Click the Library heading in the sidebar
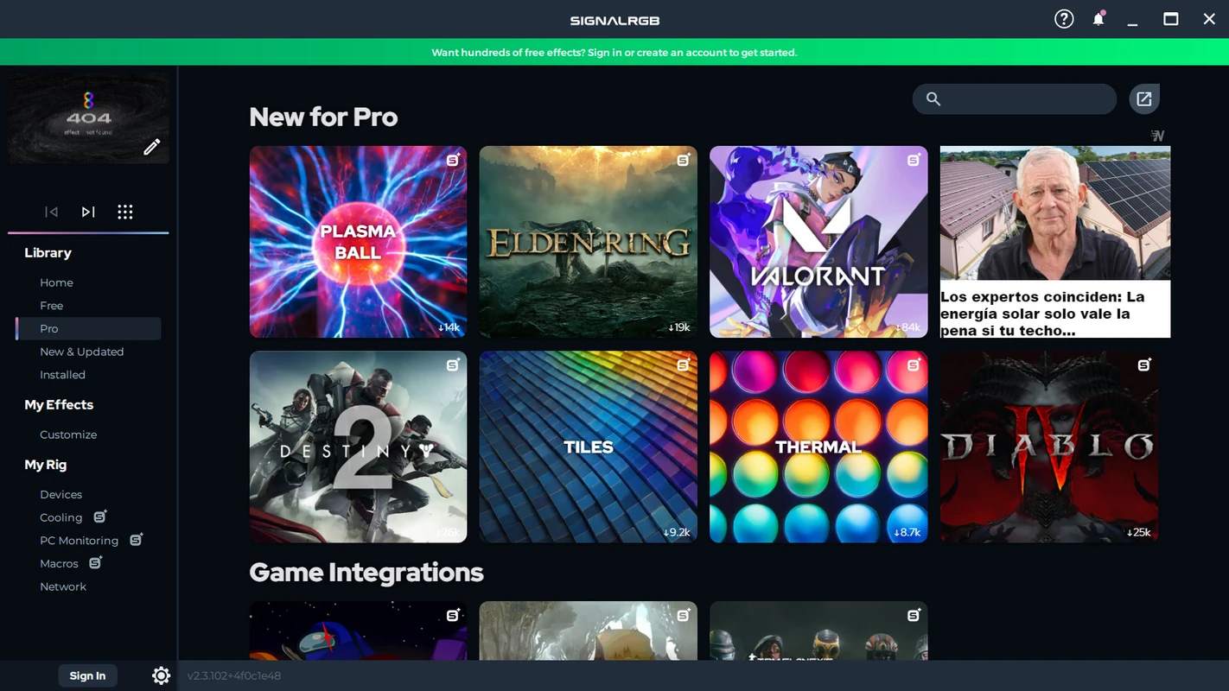This screenshot has width=1229, height=691. tap(48, 252)
